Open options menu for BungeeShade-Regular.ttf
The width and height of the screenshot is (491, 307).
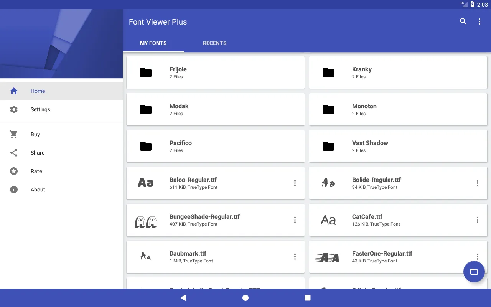point(295,220)
